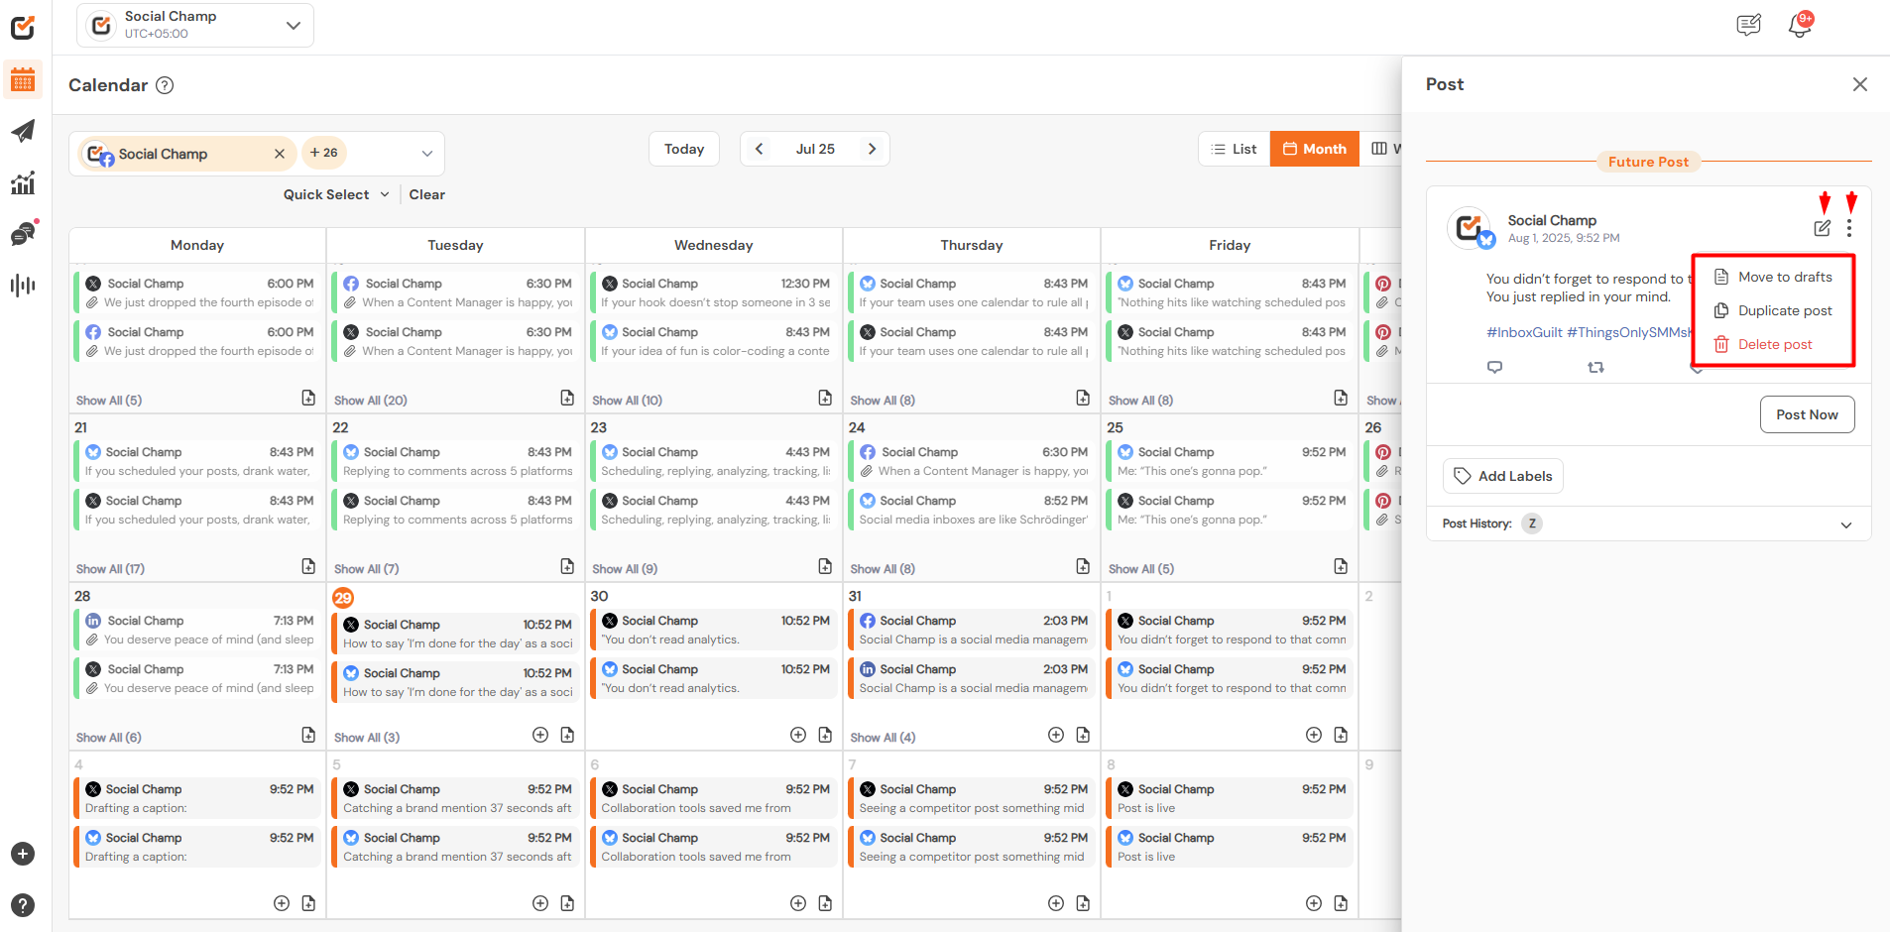Click the Z user badge in Post History

point(1532,524)
